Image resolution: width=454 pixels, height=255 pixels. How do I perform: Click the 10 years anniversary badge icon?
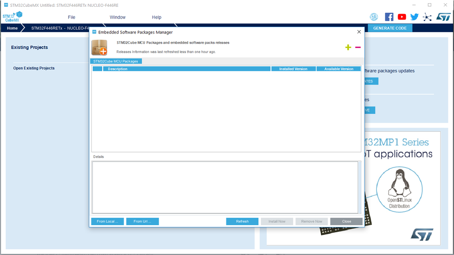click(374, 17)
